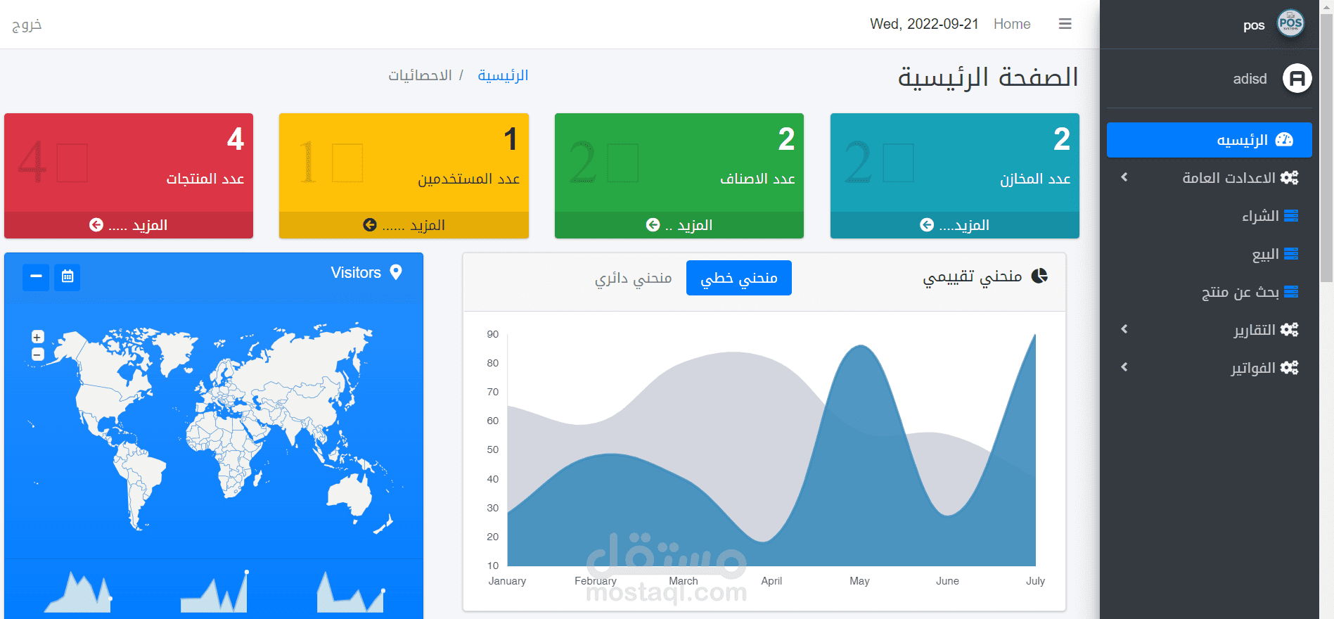Switch to منحنى دائري chart tab

click(x=634, y=278)
